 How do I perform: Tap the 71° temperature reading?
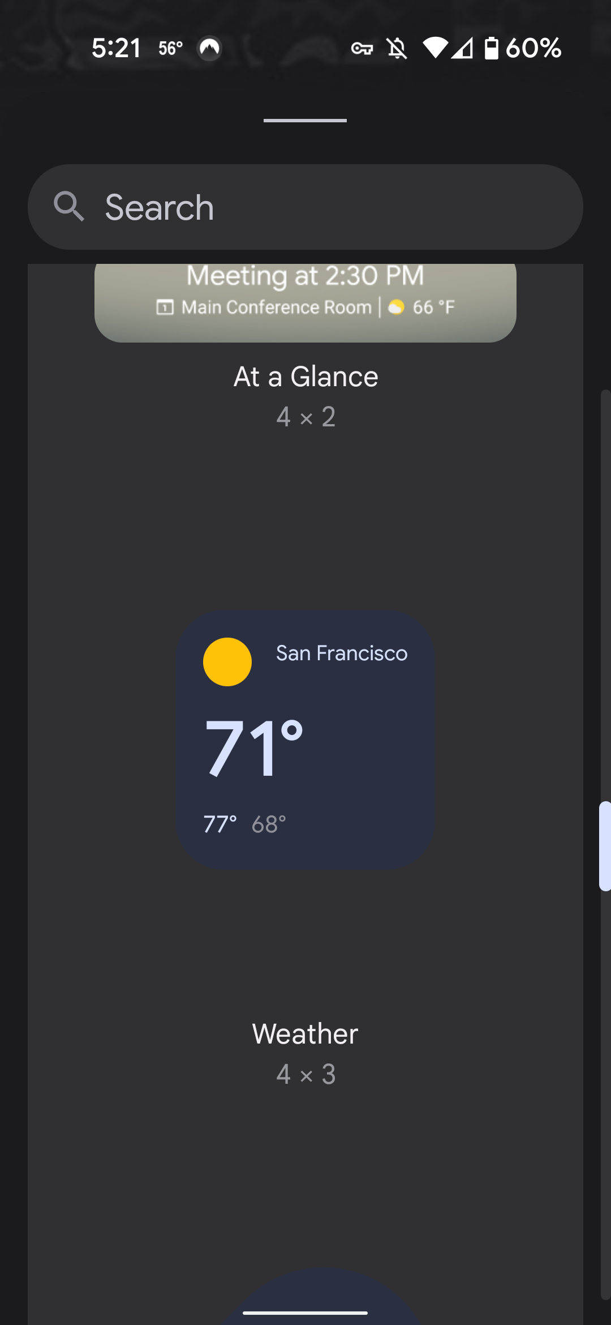[x=254, y=748]
